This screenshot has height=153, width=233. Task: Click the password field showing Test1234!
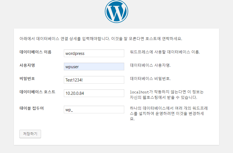pyautogui.click(x=94, y=80)
